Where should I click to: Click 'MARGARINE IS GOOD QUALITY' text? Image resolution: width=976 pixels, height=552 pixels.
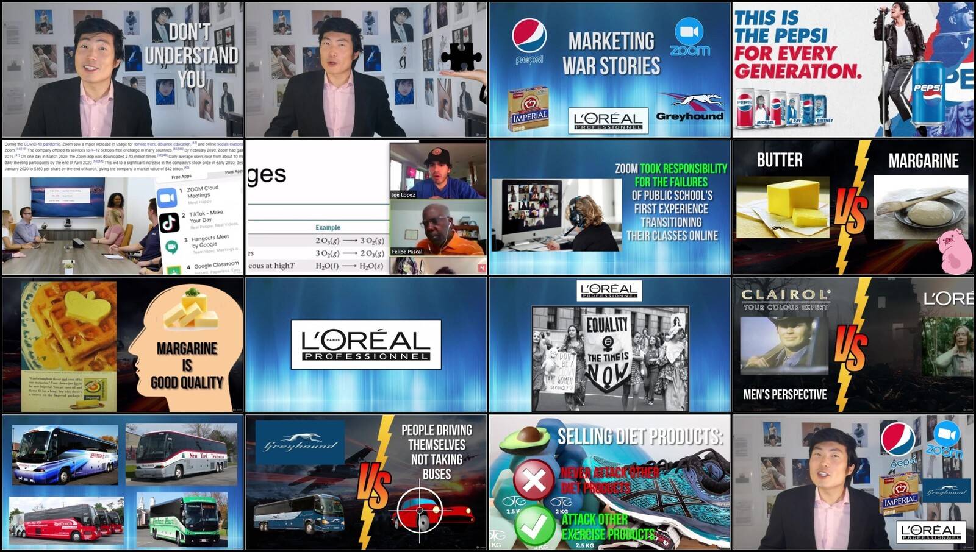(187, 366)
